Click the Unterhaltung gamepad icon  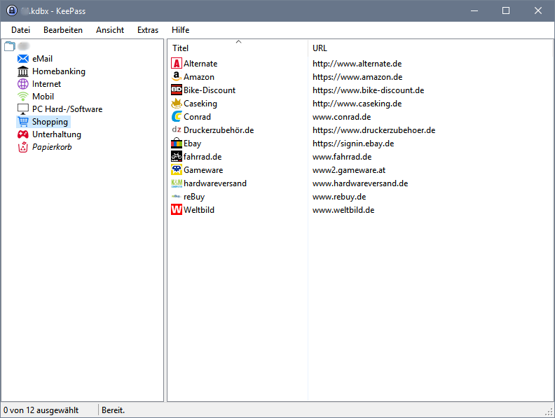(23, 134)
